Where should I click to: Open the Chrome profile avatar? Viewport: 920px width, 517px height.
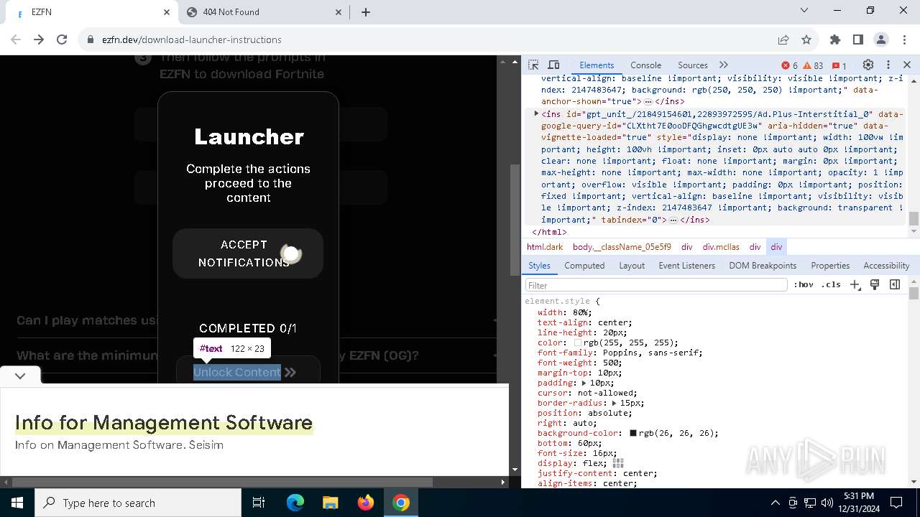coord(881,39)
